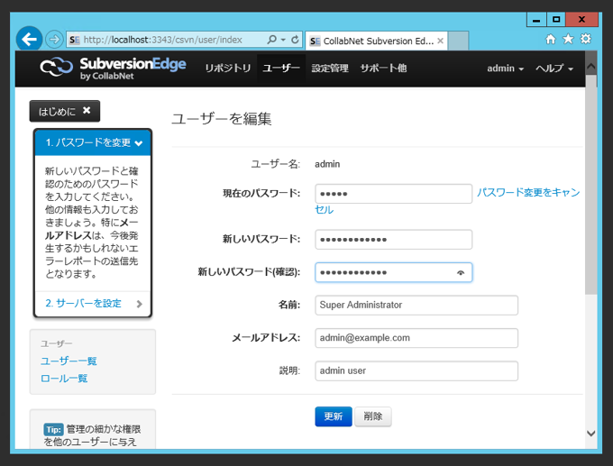Open a new blank browser tab
This screenshot has height=466, width=613.
(x=458, y=41)
